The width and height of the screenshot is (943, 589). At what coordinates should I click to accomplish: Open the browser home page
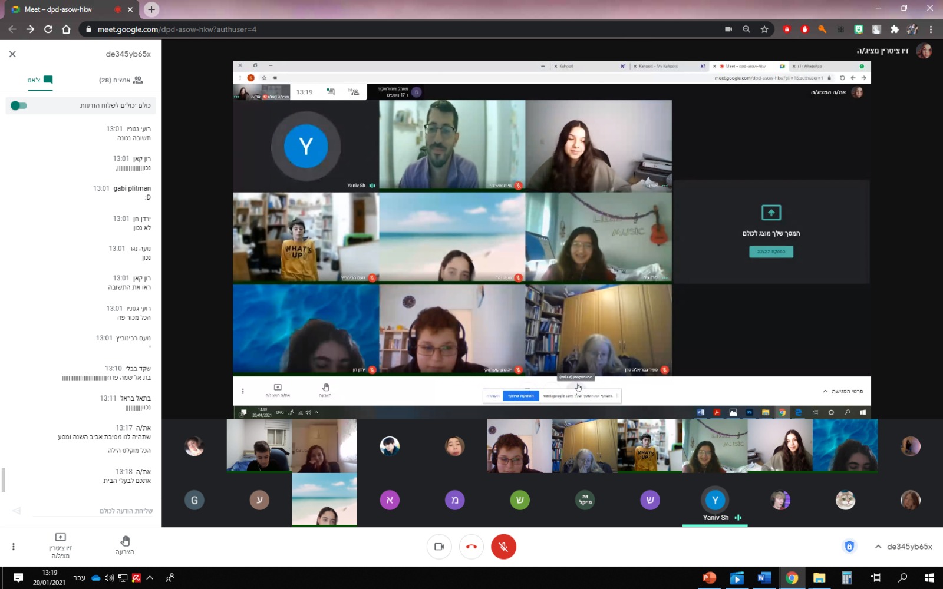tap(66, 29)
